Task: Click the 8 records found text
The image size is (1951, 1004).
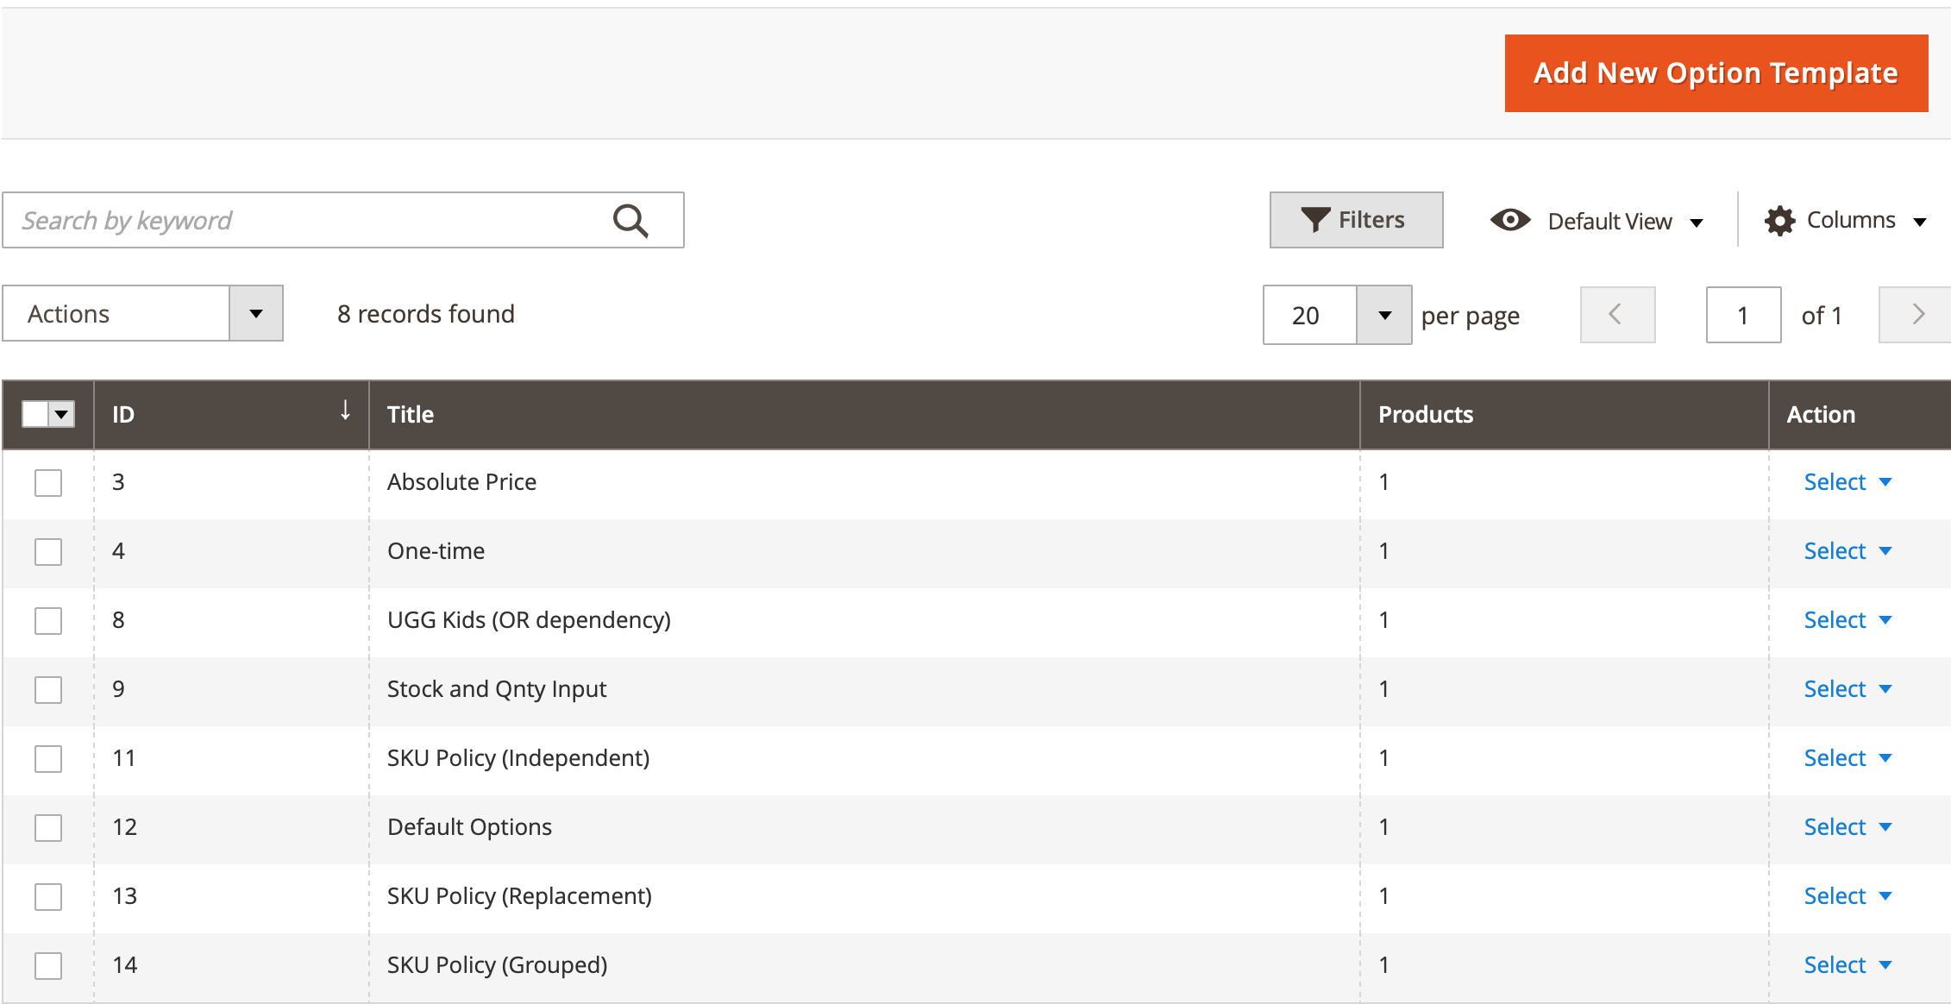Action: 426,314
